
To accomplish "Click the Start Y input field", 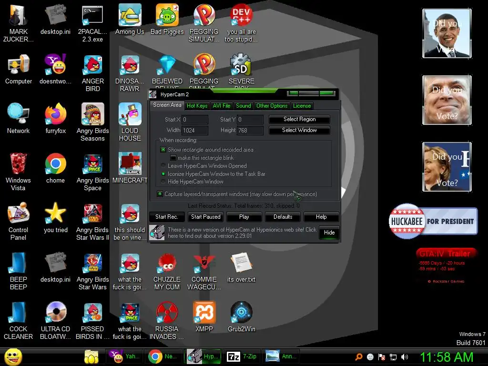I will pyautogui.click(x=250, y=120).
